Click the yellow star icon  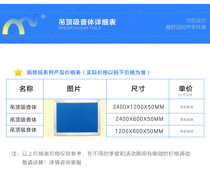(x=18, y=72)
